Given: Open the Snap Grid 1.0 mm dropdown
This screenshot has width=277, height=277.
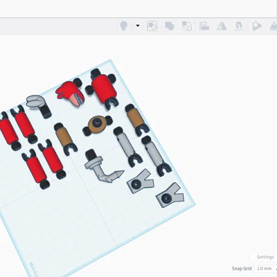Looking at the screenshot, I should (x=265, y=269).
